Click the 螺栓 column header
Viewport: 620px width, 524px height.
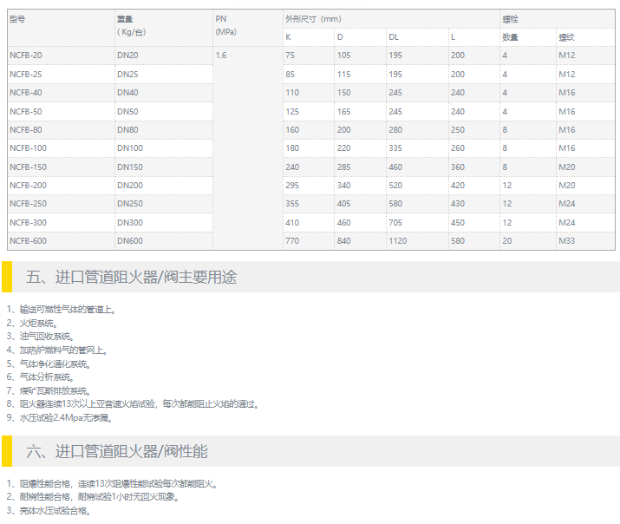510,18
